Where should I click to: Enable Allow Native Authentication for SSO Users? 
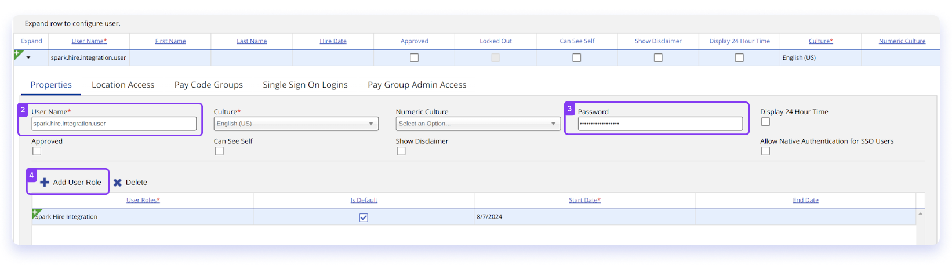click(x=765, y=151)
